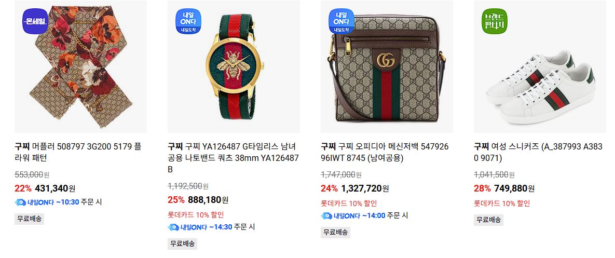Open 구찌 오피디아 메신저백 547926 title link
The height and width of the screenshot is (258, 615).
pos(385,153)
